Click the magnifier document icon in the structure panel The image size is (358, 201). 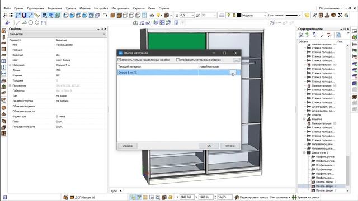[x=338, y=35]
